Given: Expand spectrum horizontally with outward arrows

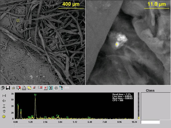Looking at the screenshot, I should point(4,101).
